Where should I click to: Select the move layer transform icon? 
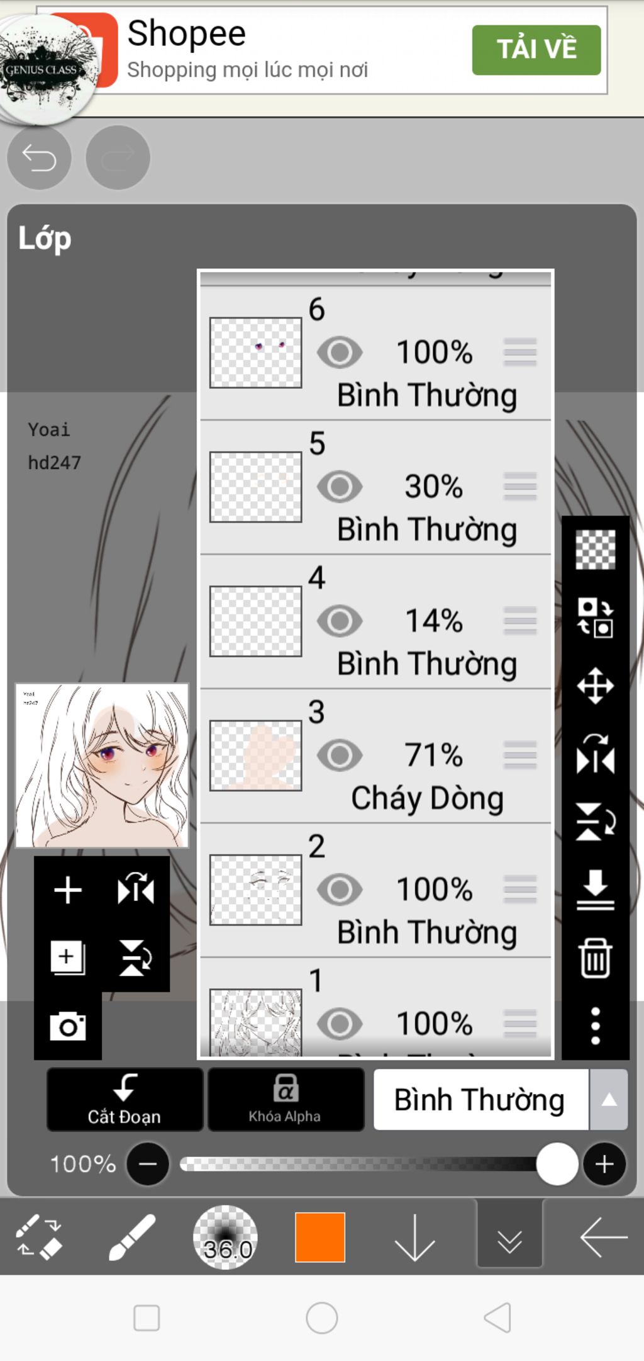[x=595, y=686]
